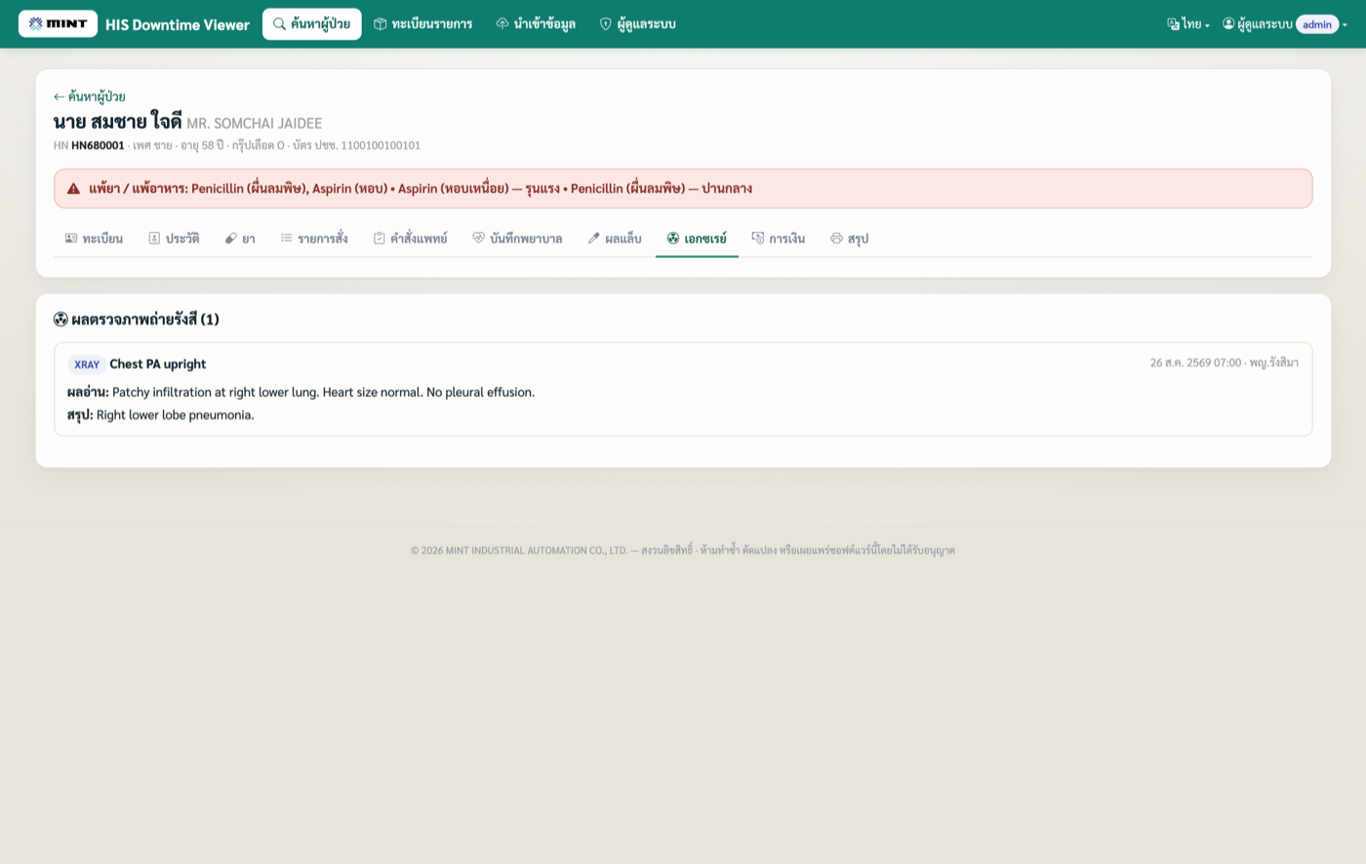Click the admin role badge
The image size is (1366, 864).
pos(1317,24)
